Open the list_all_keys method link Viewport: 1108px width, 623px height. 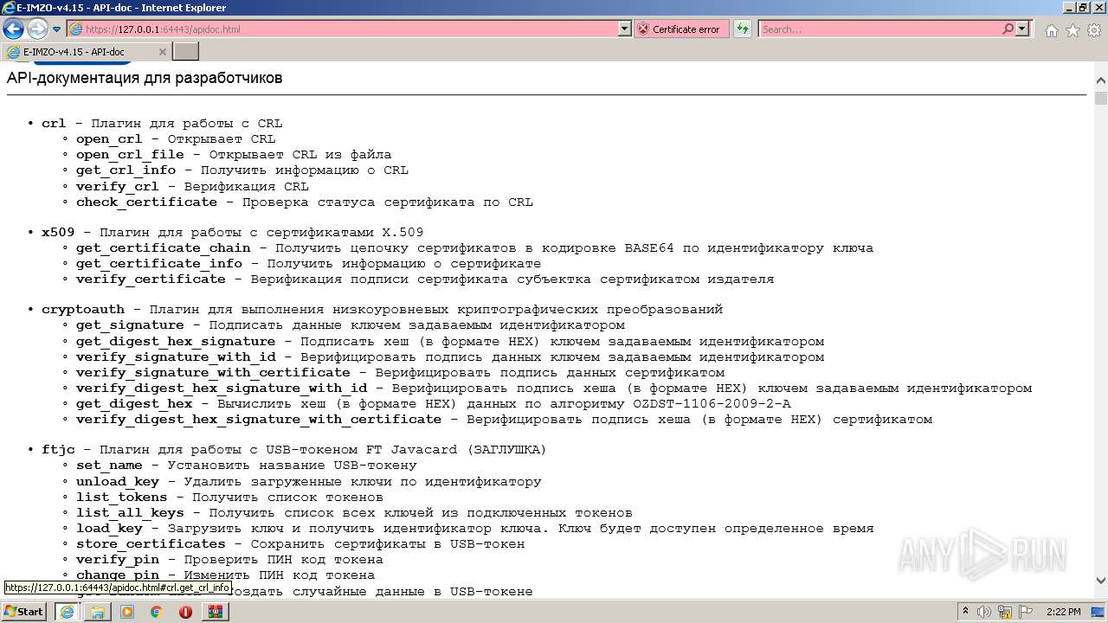(x=130, y=513)
